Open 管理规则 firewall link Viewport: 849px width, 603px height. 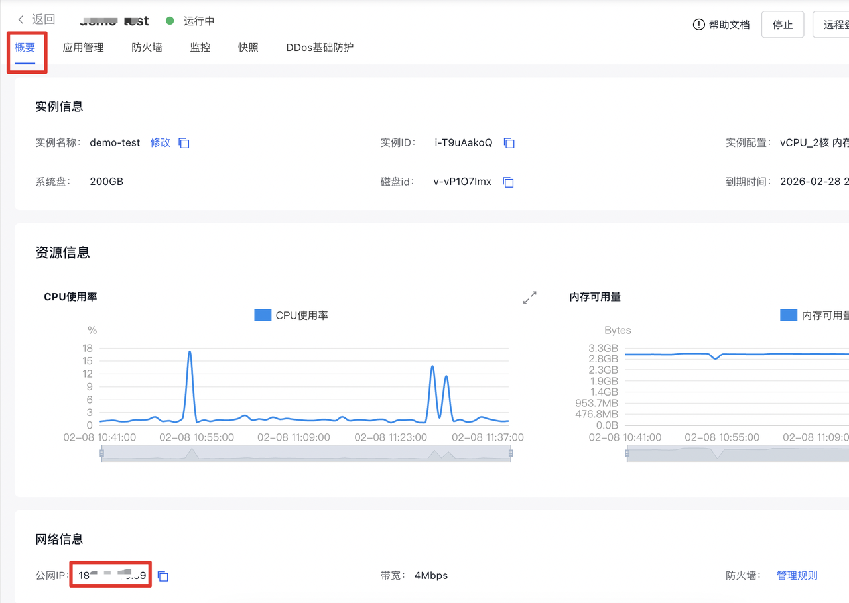coord(797,575)
